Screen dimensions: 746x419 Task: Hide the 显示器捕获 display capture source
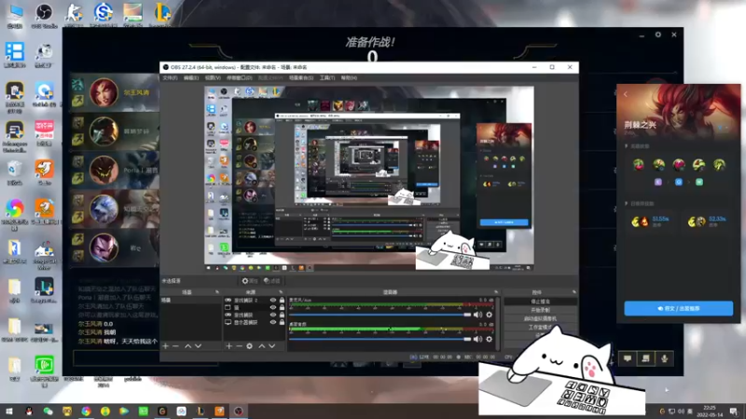click(272, 322)
